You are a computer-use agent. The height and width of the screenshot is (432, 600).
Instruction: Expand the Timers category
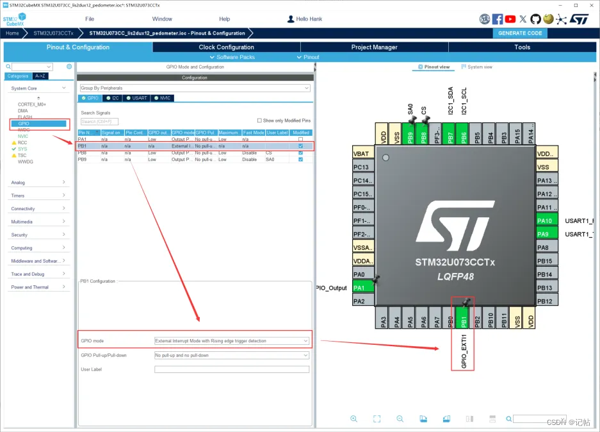pos(63,195)
